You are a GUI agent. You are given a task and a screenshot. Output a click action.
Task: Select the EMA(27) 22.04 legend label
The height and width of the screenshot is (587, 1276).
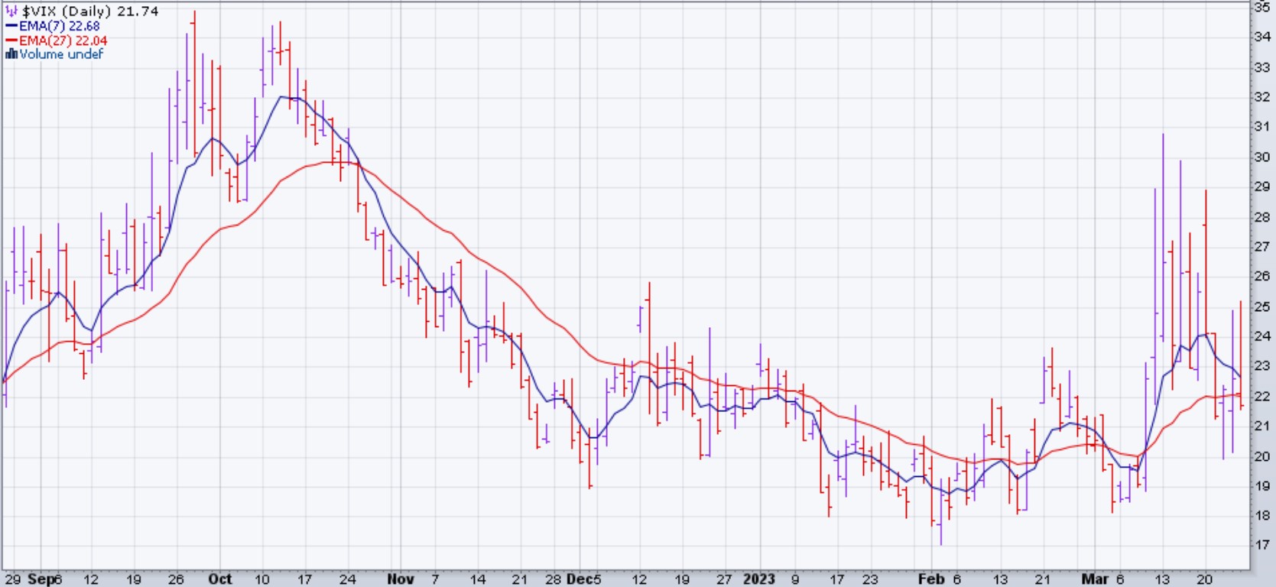tap(63, 41)
